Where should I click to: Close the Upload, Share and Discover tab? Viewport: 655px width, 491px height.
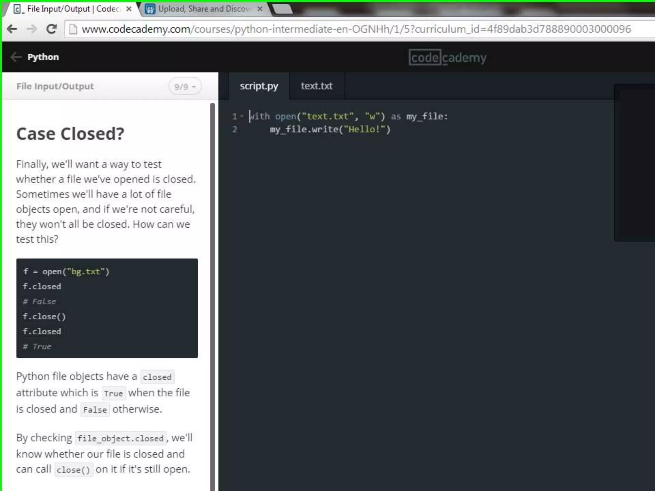click(260, 9)
